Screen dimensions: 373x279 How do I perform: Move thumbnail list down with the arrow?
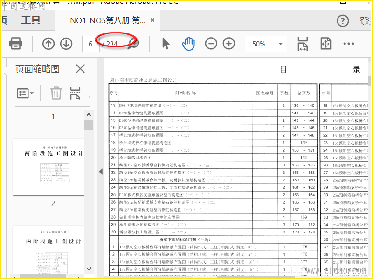(x=89, y=269)
